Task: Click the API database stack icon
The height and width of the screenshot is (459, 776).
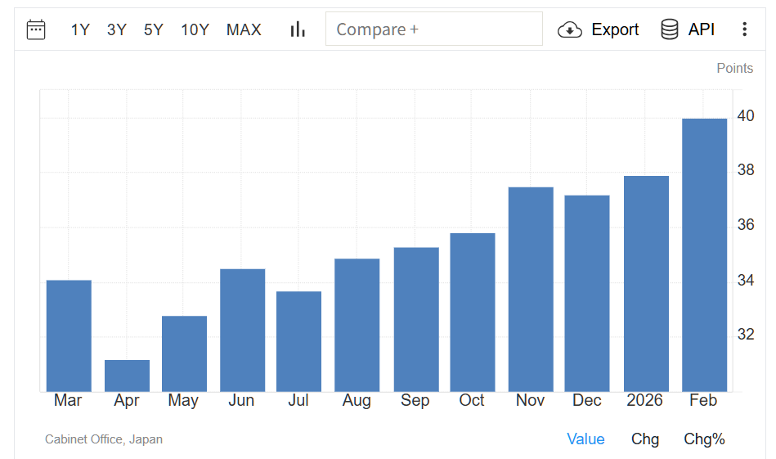Action: pos(670,29)
